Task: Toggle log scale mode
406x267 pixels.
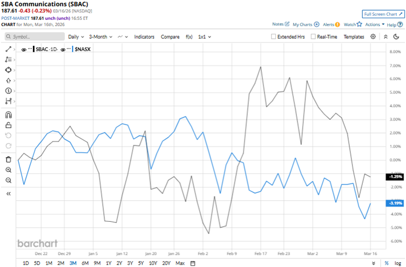Action: pos(397,263)
